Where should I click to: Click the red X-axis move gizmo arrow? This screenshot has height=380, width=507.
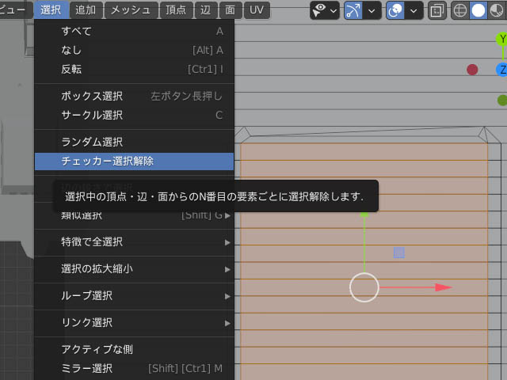tap(443, 287)
